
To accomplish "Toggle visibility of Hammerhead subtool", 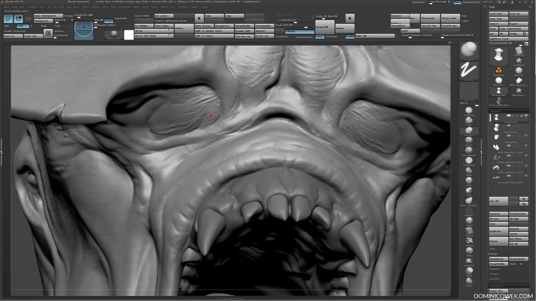I will click(526, 135).
